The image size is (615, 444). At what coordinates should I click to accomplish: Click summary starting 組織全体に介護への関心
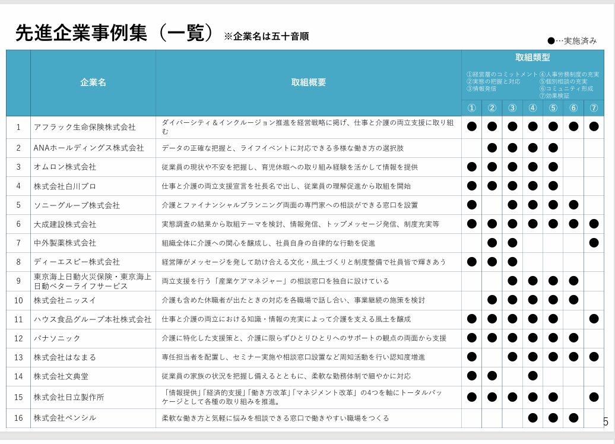click(268, 243)
